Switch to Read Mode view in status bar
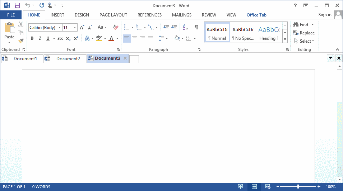Screen dimensions: 343x191 (240, 187)
